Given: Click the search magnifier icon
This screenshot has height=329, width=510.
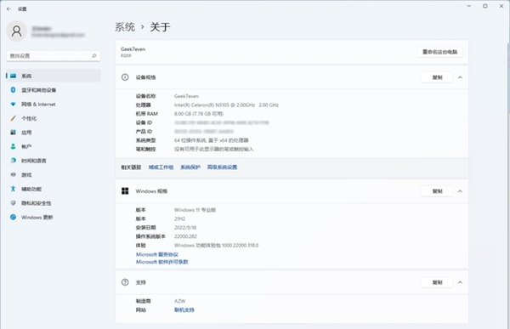Looking at the screenshot, I should click(94, 55).
